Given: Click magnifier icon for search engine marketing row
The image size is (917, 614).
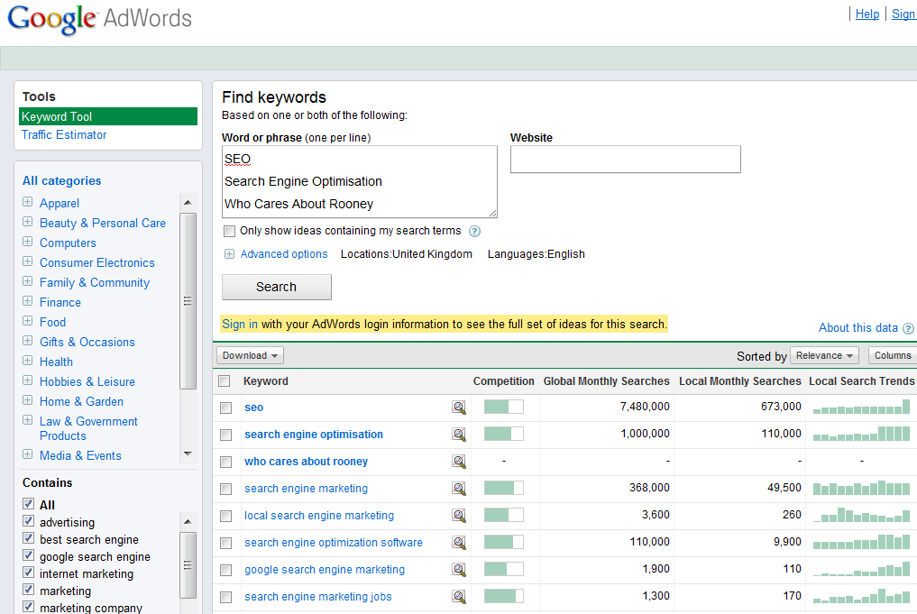Looking at the screenshot, I should click(459, 489).
